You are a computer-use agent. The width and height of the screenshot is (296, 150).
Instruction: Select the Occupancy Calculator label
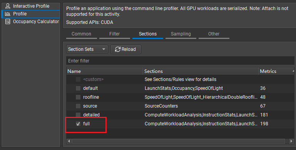tap(36, 22)
